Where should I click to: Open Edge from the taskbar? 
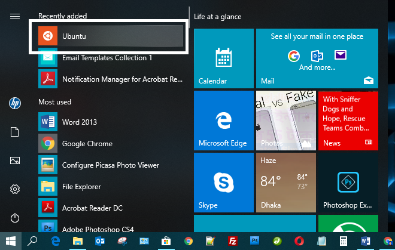point(55,241)
